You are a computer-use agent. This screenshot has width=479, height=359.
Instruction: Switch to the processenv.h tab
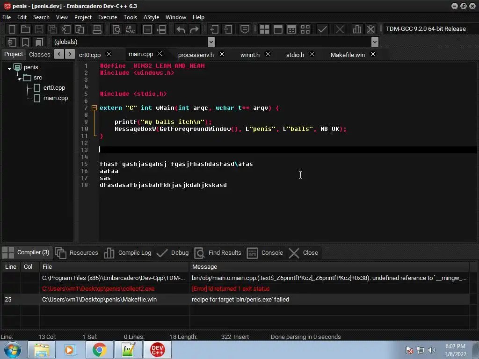click(196, 55)
